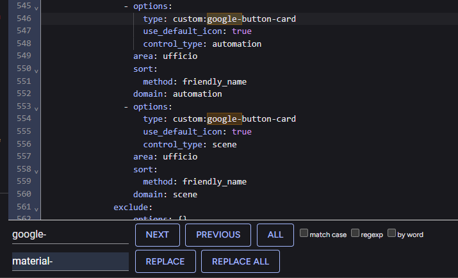Screen dimensions: 458x278
Task: Click the replace field containing material-
Action: coord(69,261)
